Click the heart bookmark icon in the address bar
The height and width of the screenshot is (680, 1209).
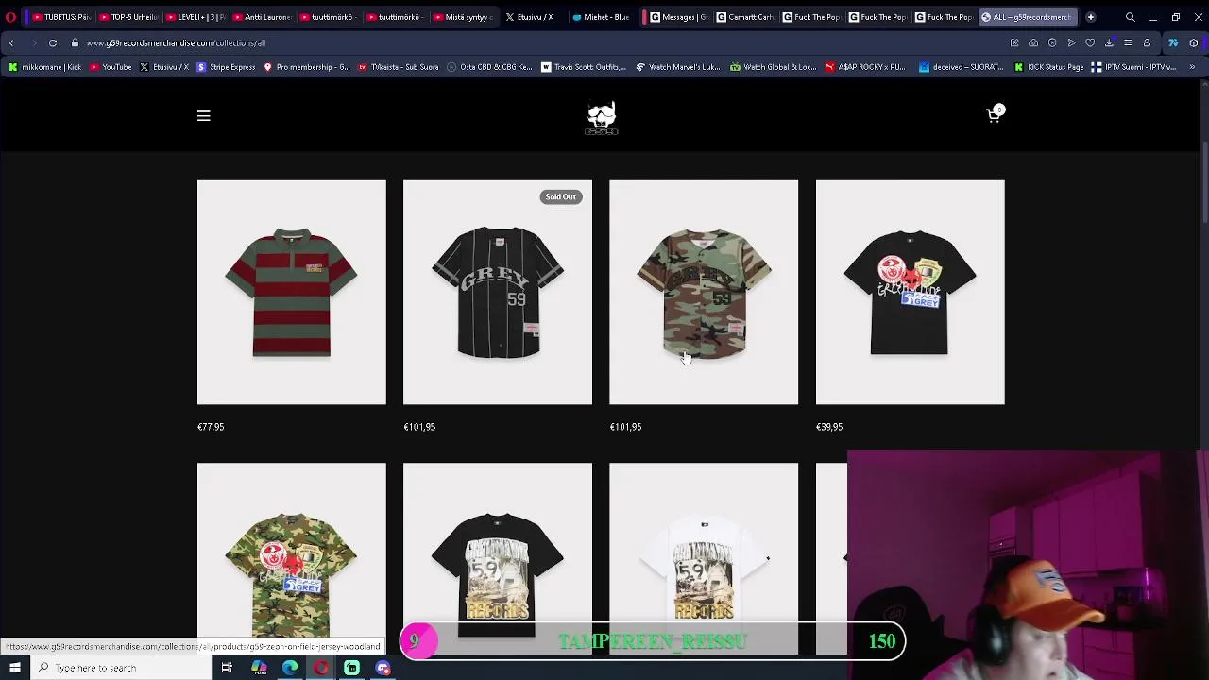pos(1090,42)
